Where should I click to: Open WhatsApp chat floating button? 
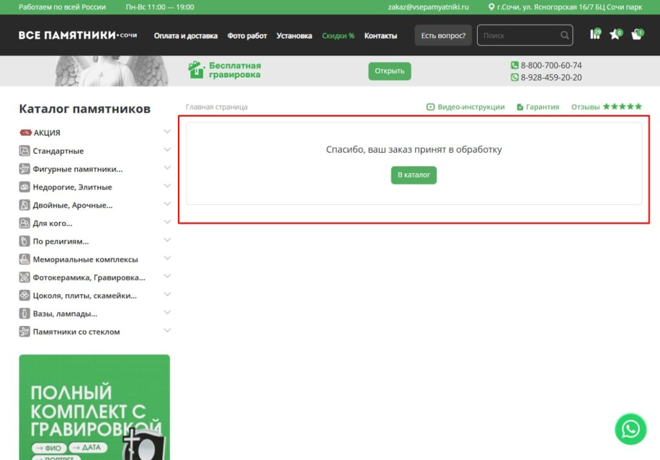630,429
